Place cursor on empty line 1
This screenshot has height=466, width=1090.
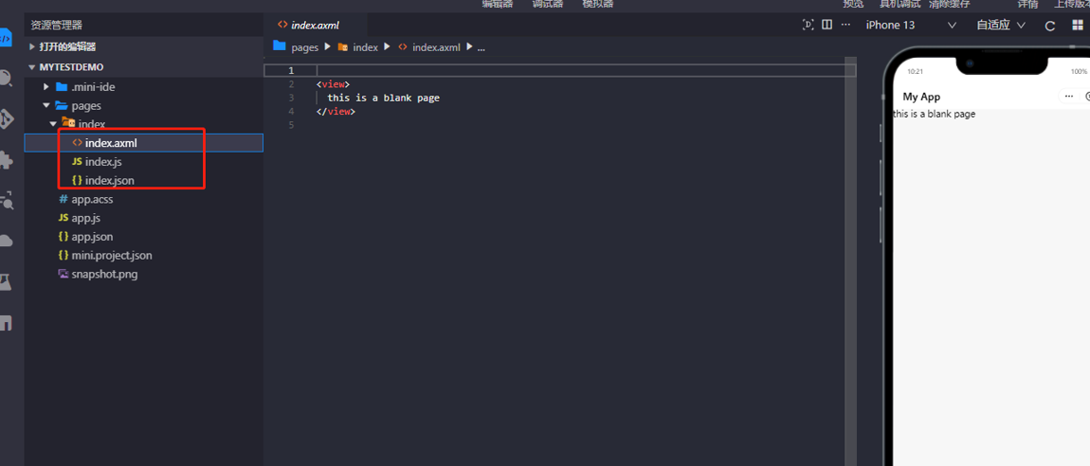586,70
